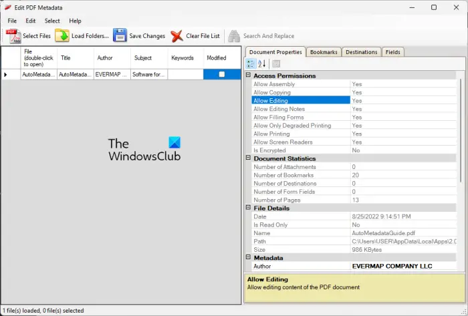Open the File menu

[12, 21]
